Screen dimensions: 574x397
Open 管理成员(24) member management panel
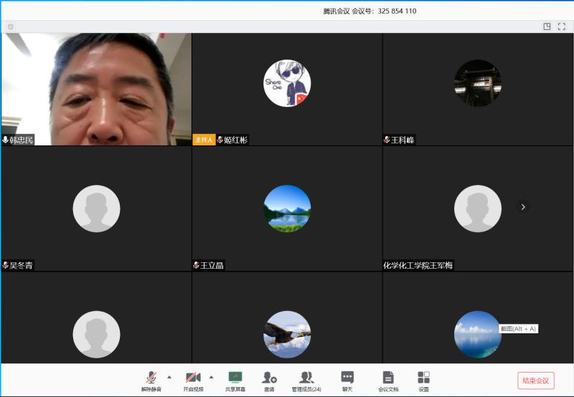(306, 380)
